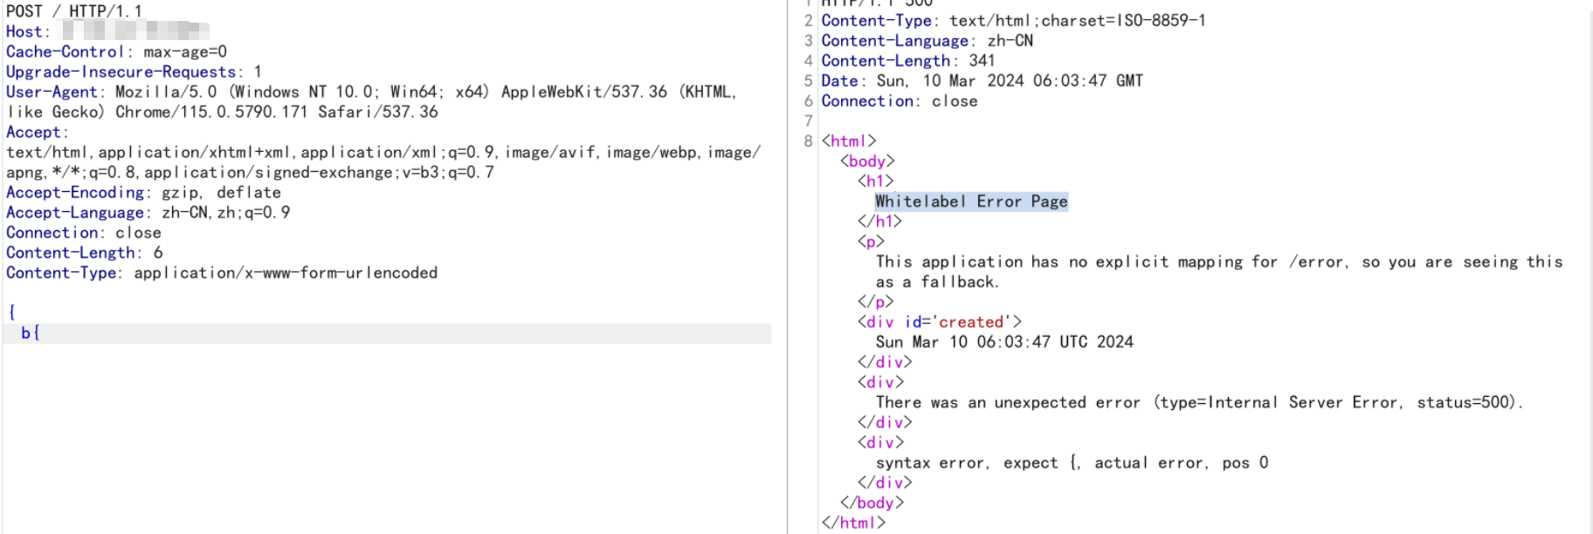Click the User-Agent header name

[52, 92]
